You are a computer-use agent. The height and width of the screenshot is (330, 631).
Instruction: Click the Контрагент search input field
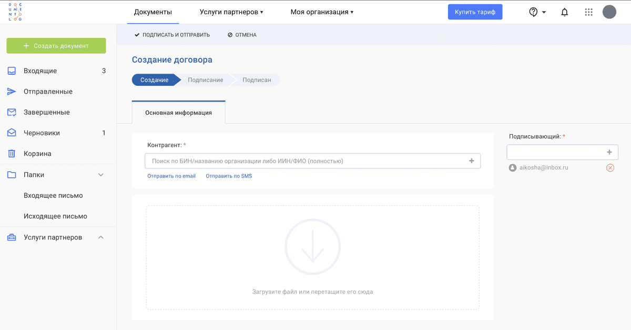pos(305,161)
